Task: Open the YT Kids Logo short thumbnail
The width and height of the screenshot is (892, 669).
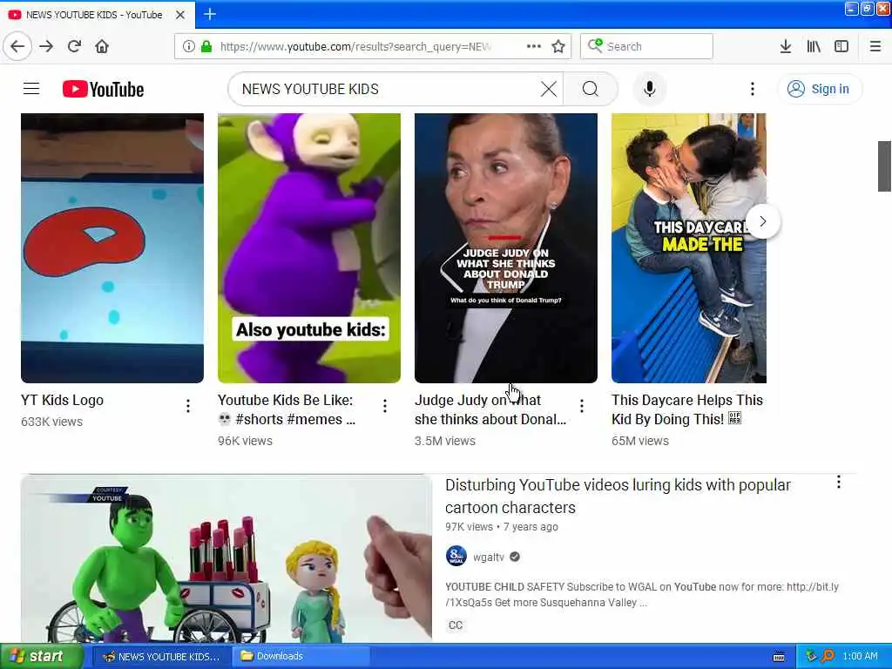Action: click(x=112, y=248)
